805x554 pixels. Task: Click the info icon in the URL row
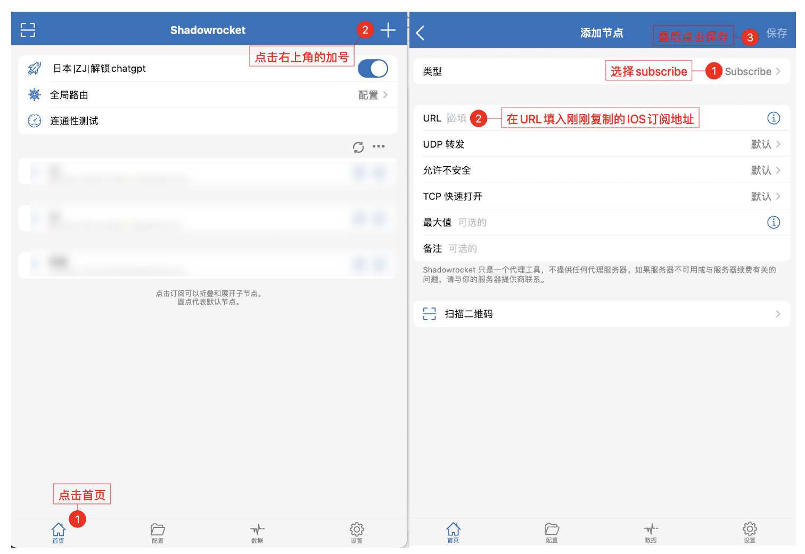(x=774, y=118)
